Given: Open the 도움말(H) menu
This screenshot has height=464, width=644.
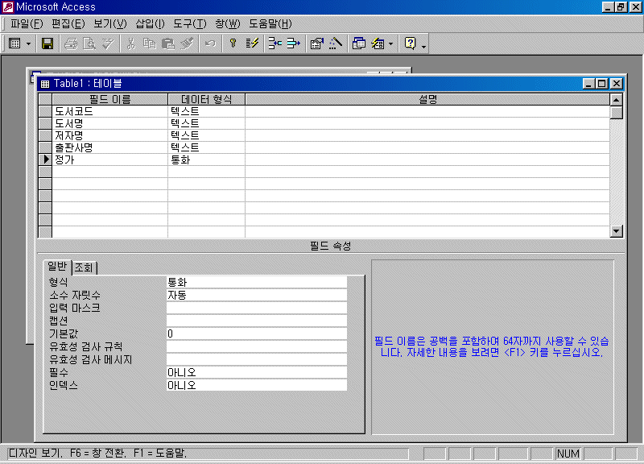Looking at the screenshot, I should click(270, 24).
